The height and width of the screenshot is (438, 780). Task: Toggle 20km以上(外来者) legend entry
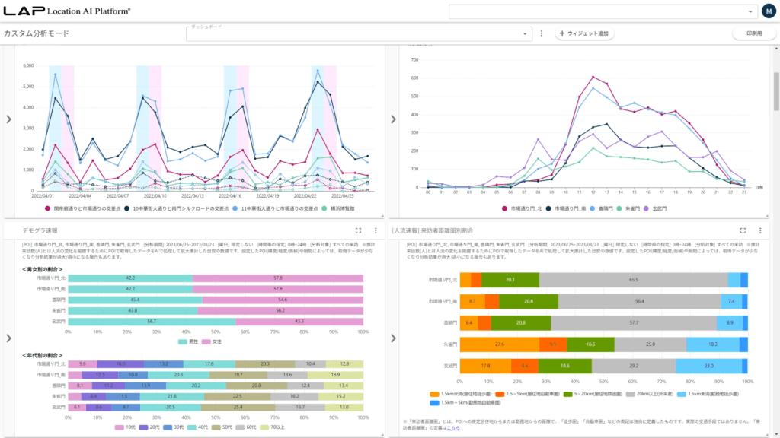point(643,394)
